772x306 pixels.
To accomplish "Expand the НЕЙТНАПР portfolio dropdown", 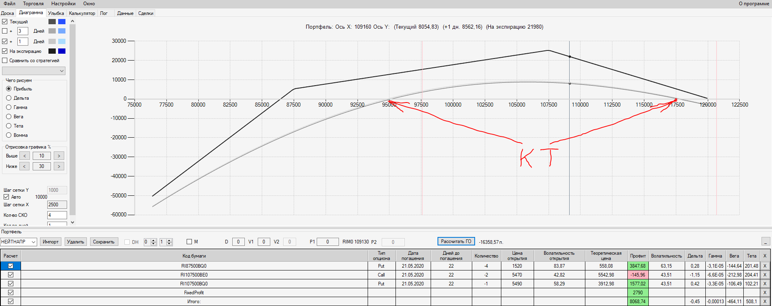I will (x=19, y=242).
